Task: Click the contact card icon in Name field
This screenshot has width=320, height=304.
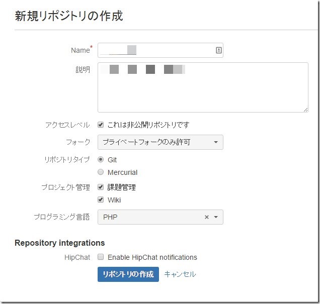Action: pyautogui.click(x=218, y=50)
